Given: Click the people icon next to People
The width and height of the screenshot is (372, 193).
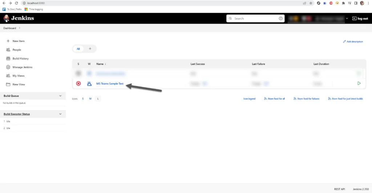Looking at the screenshot, I should [8, 50].
